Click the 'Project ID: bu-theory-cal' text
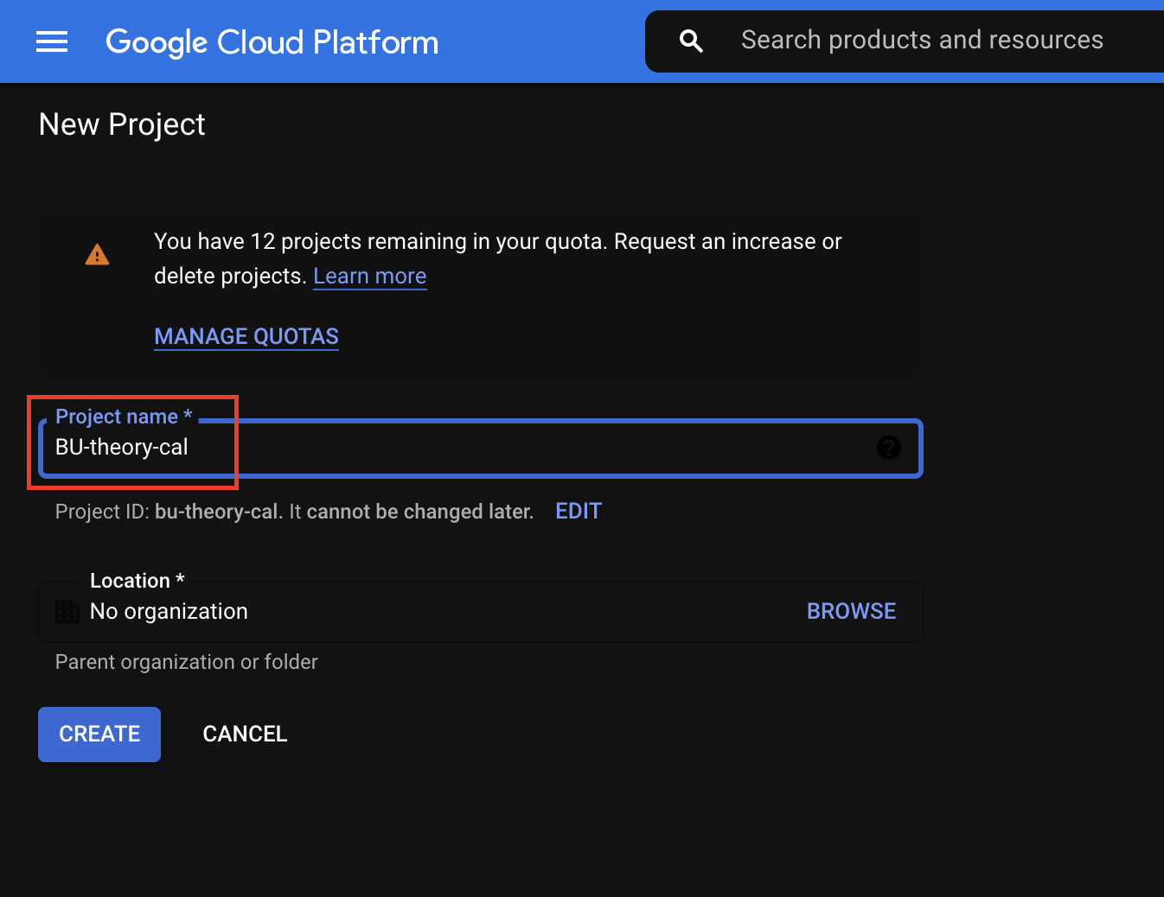 tap(169, 512)
